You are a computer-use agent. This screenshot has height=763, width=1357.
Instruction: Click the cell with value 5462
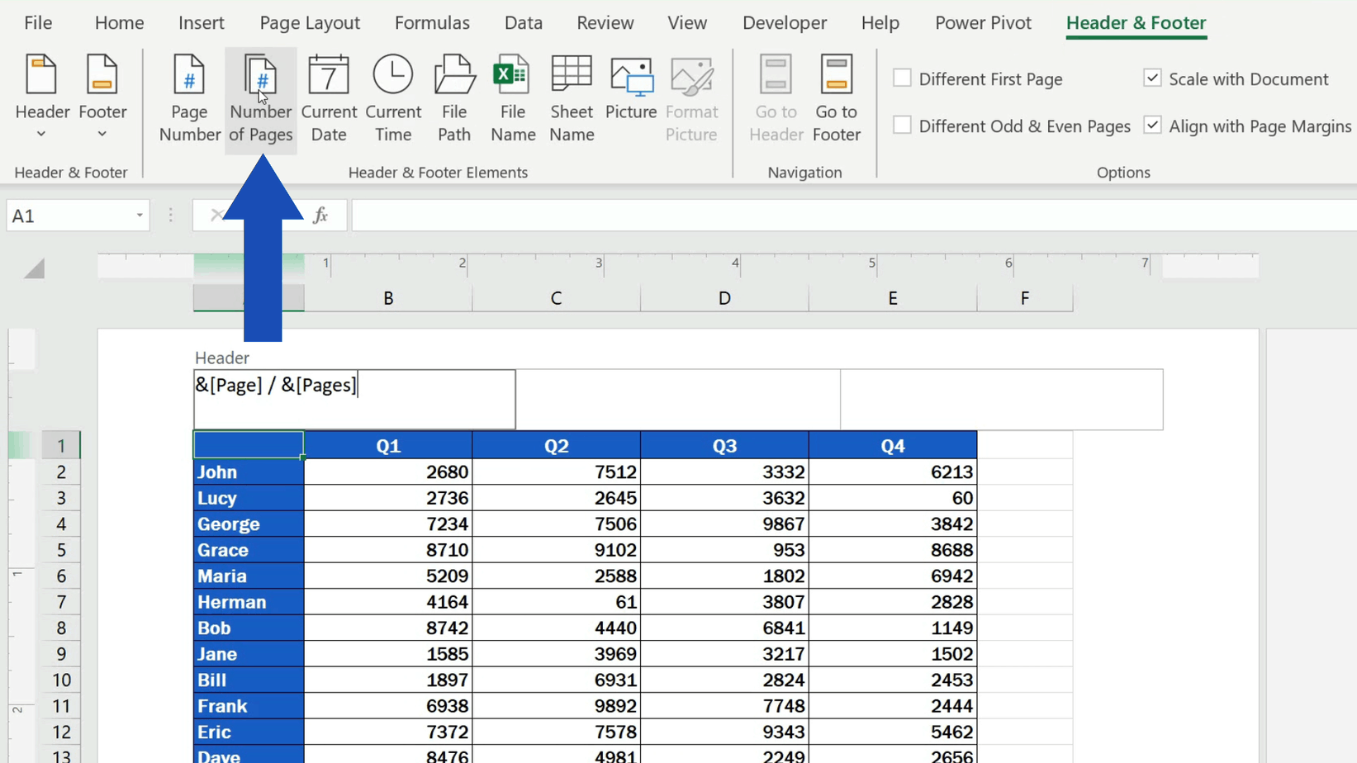pyautogui.click(x=893, y=732)
